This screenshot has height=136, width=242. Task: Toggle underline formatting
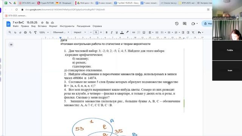pos(117,32)
